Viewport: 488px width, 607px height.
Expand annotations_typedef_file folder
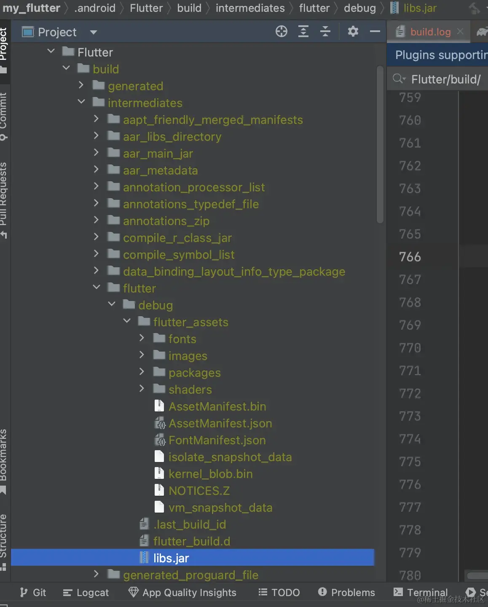click(x=97, y=203)
